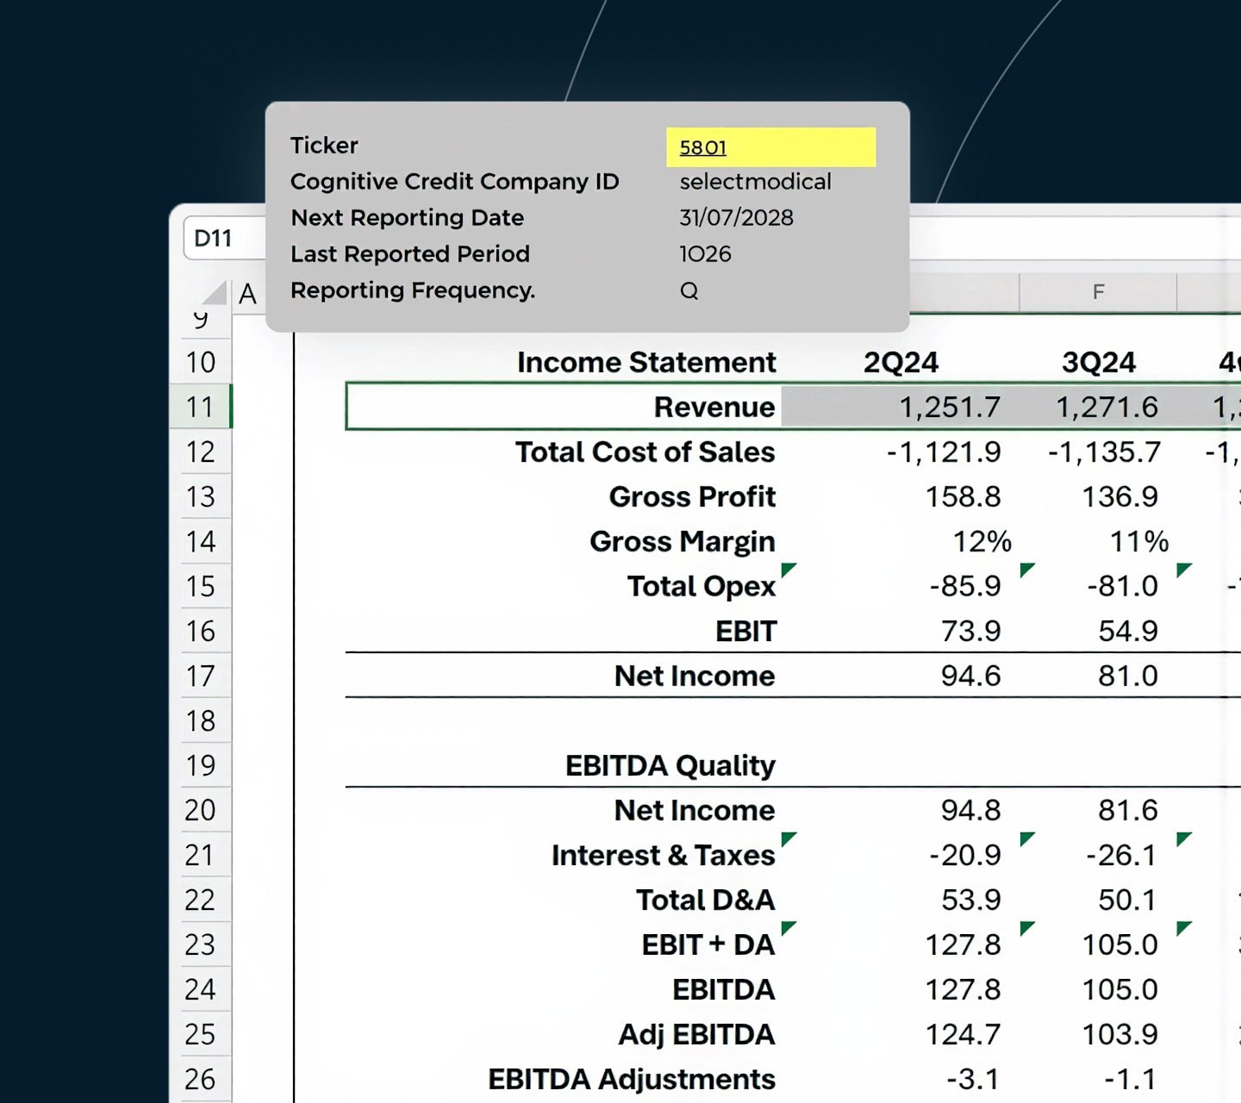This screenshot has width=1241, height=1103.
Task: Click the Total Opex label
Action: tap(702, 586)
